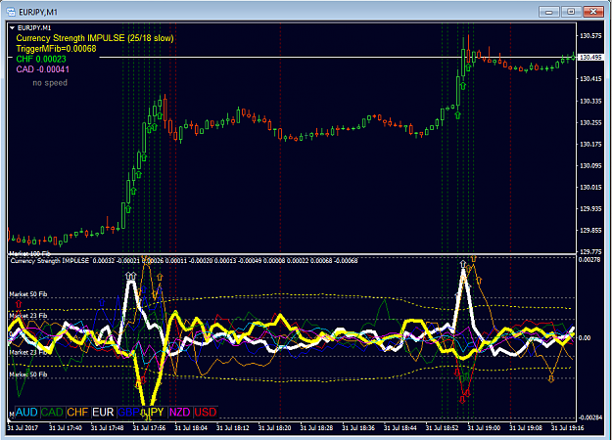
Task: Click the upper Market 50 Fib level label
Action: (x=28, y=294)
